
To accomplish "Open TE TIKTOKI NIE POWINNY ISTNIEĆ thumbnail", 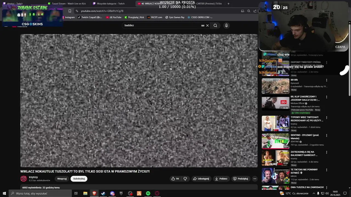I will click(x=276, y=176).
